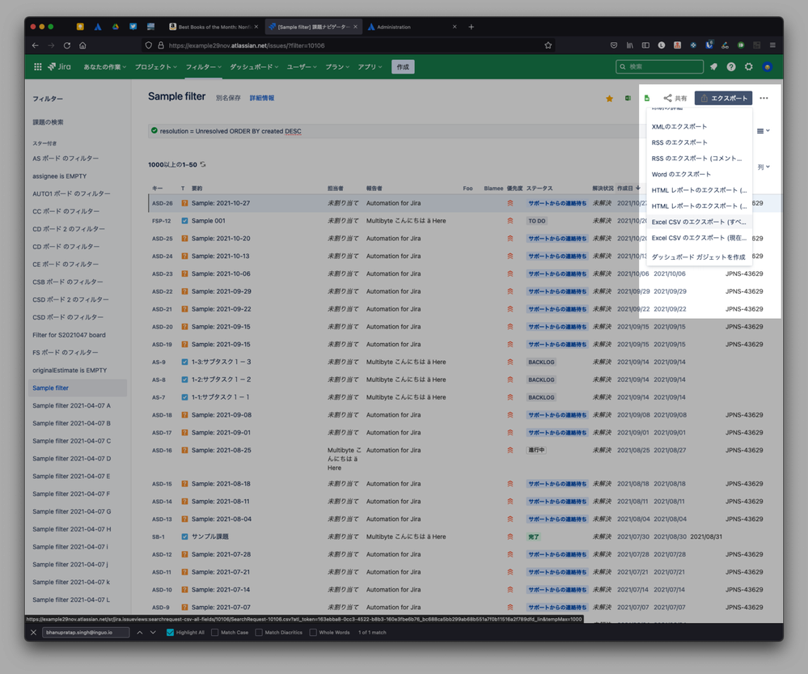Click the Jira logo in navigation bar

[59, 66]
